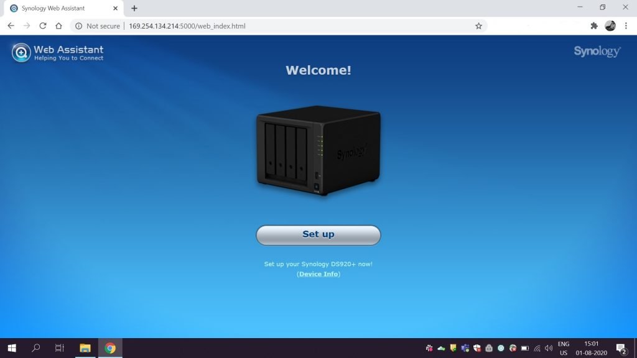Open Task View on the taskbar
637x358 pixels.
pyautogui.click(x=59, y=348)
